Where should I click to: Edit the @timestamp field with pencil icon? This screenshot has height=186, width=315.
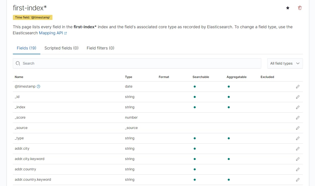pos(298,87)
